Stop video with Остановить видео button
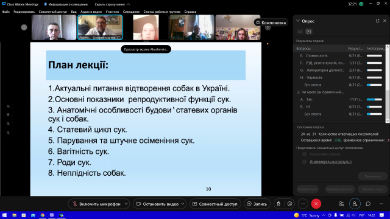This screenshot has height=219, width=390. pos(157,204)
